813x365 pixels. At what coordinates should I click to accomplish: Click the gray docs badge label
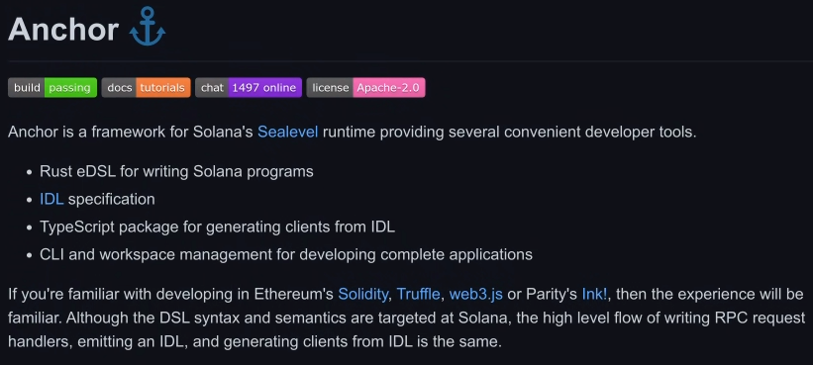tap(119, 87)
